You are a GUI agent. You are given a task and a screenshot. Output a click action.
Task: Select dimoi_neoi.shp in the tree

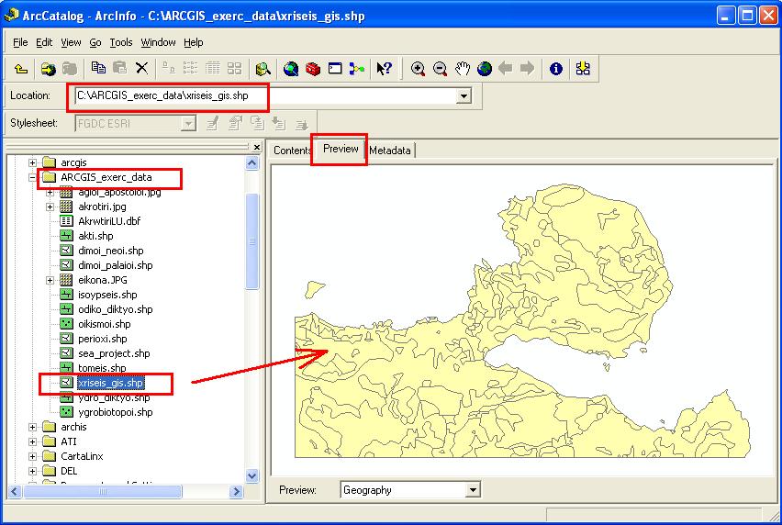111,251
